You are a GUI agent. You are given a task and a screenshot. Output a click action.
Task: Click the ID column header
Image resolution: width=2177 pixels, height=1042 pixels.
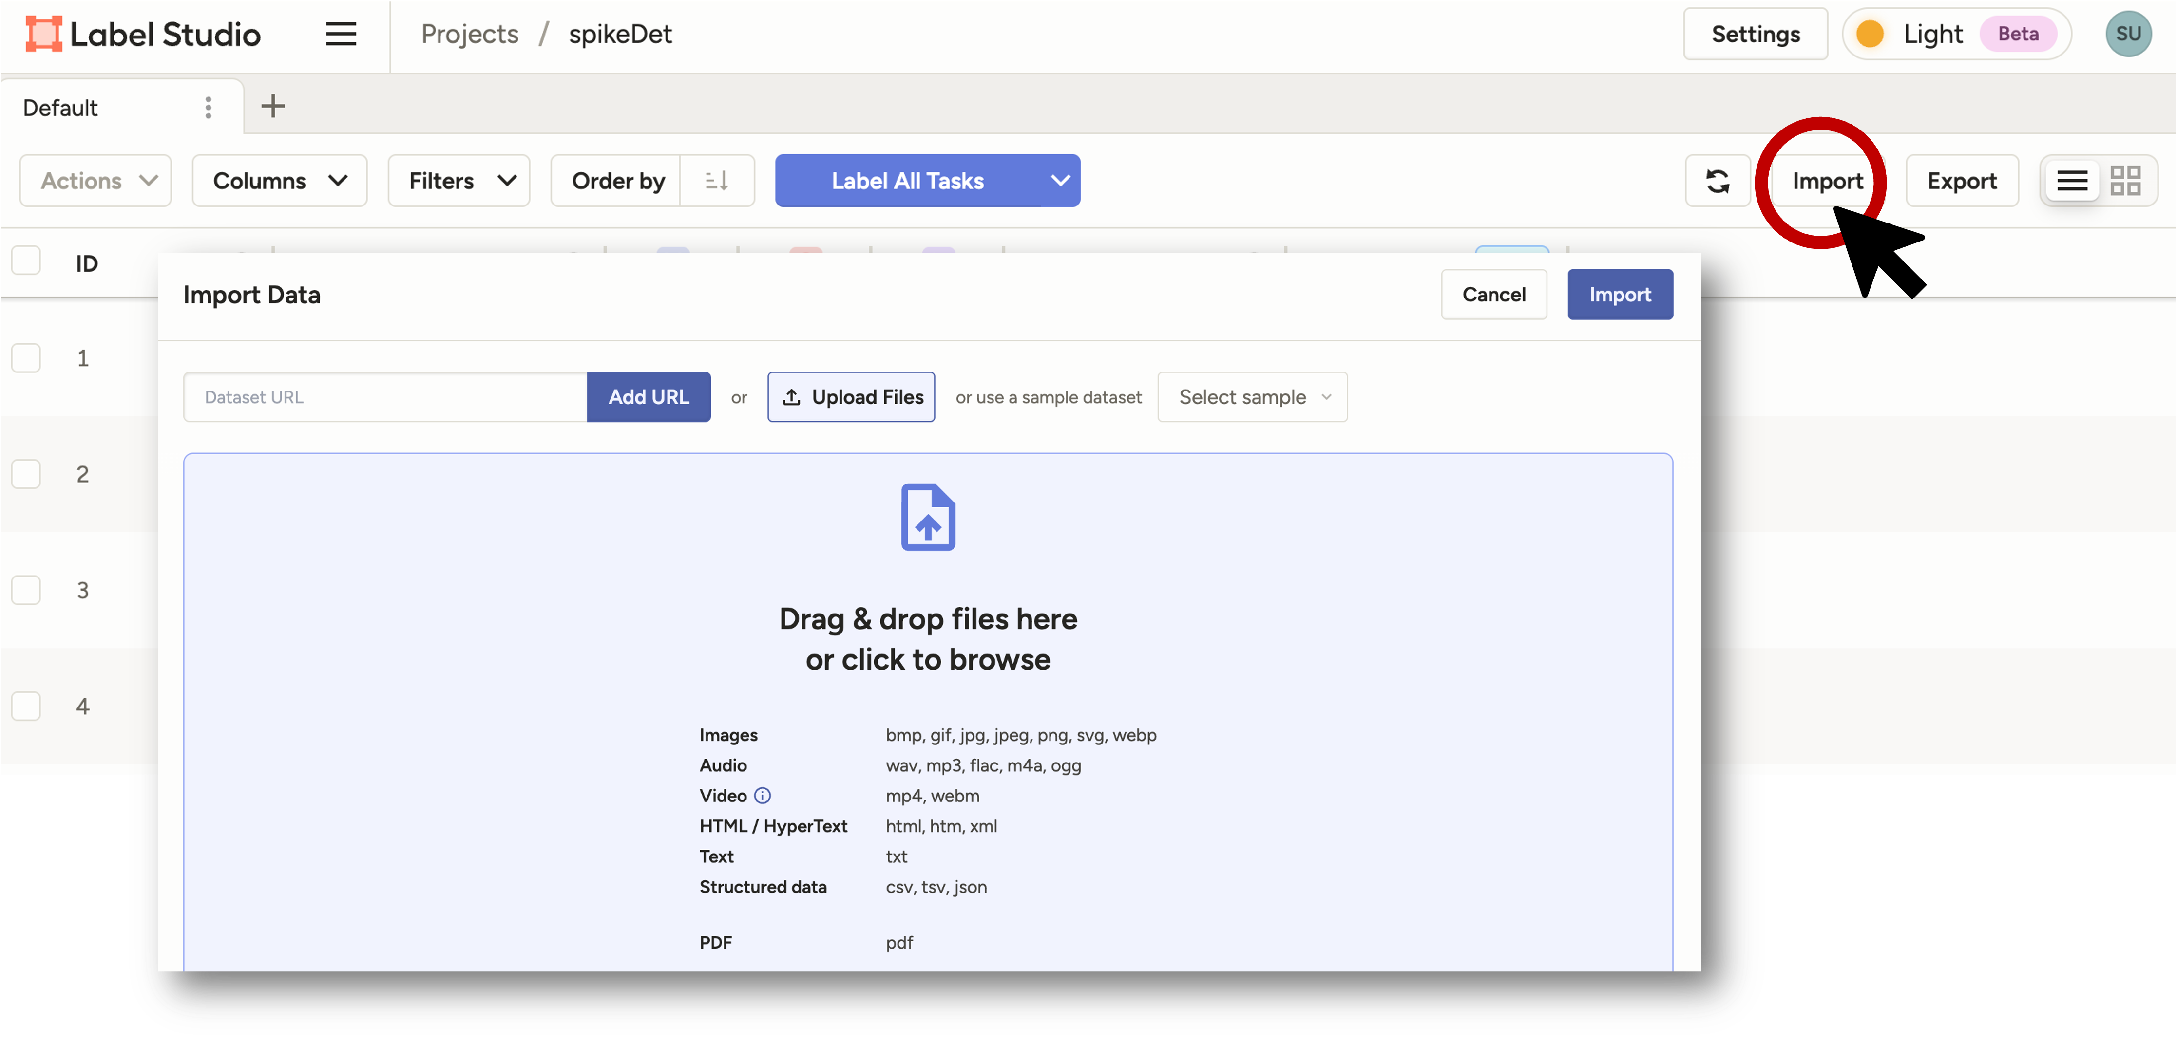(86, 263)
